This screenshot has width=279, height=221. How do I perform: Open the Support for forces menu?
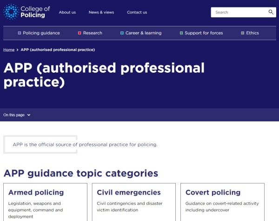(201, 33)
